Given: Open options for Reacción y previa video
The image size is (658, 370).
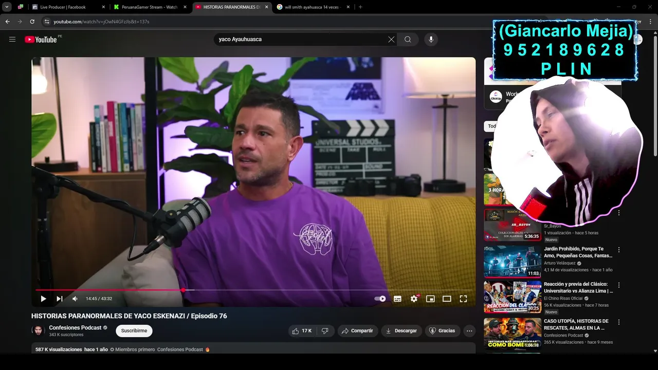Looking at the screenshot, I should tap(619, 285).
